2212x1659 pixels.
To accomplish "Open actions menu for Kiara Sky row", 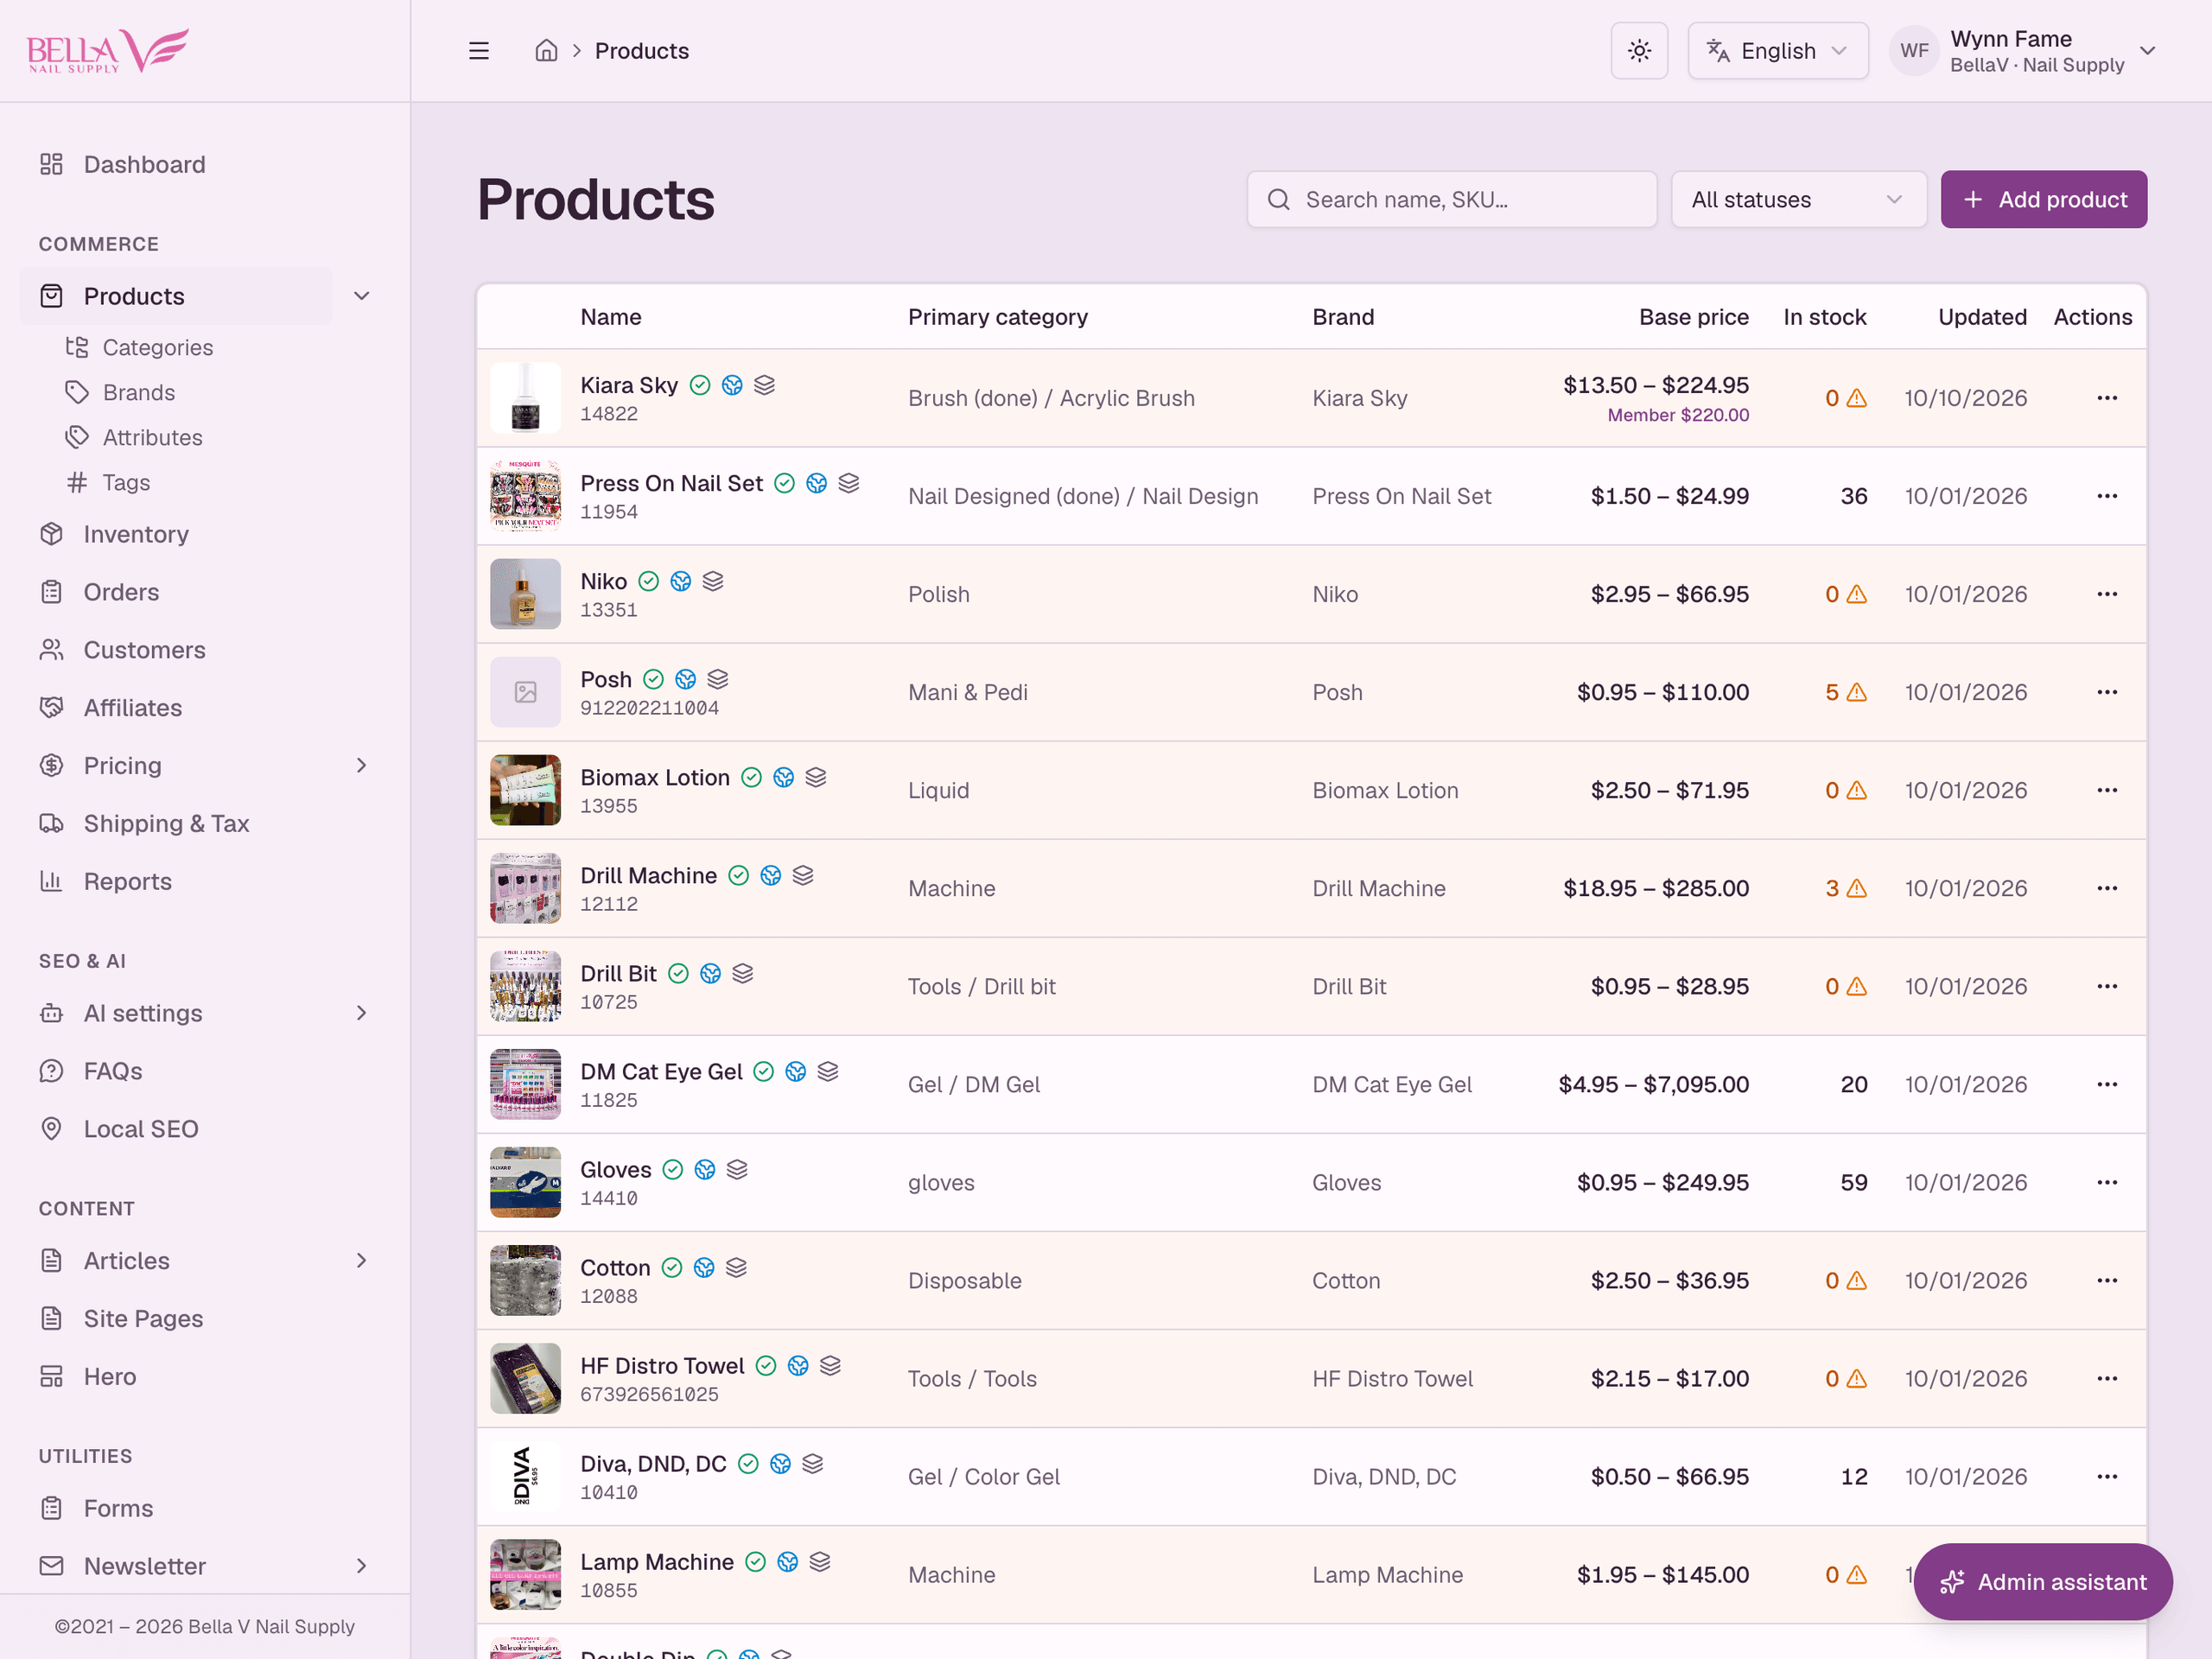I will 2107,398.
